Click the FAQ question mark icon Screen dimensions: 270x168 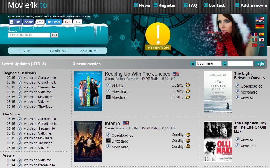coord(186,5)
